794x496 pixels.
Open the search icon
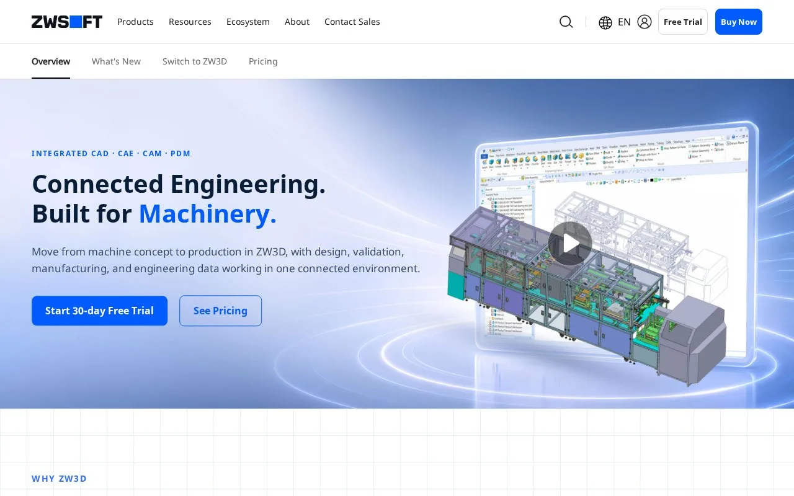click(x=566, y=22)
